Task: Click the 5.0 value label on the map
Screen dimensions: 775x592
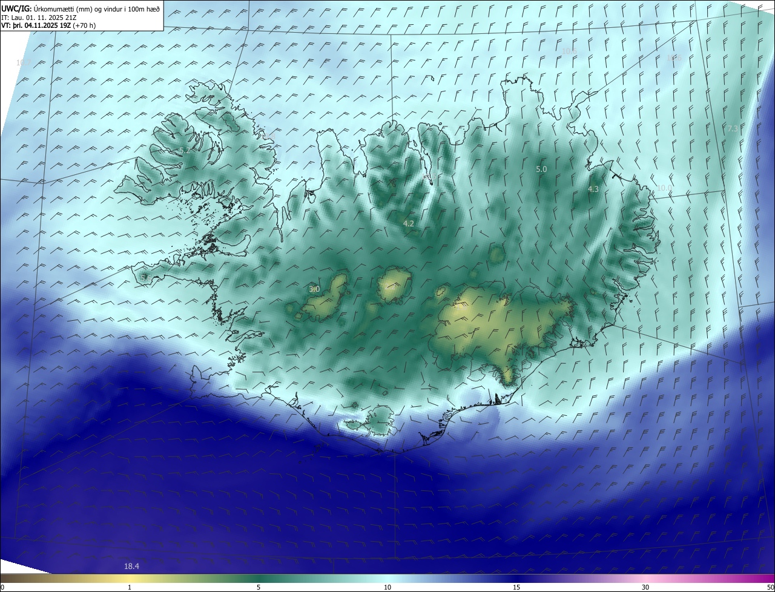Action: pyautogui.click(x=541, y=169)
